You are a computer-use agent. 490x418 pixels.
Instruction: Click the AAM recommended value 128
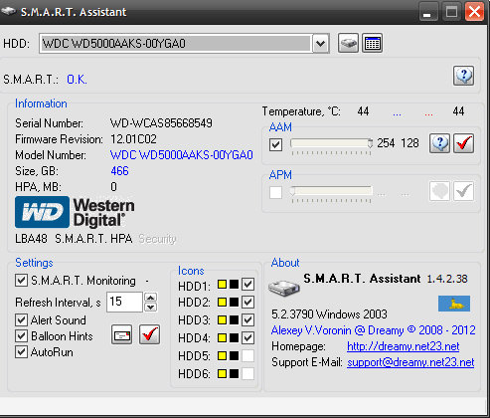[x=409, y=143]
